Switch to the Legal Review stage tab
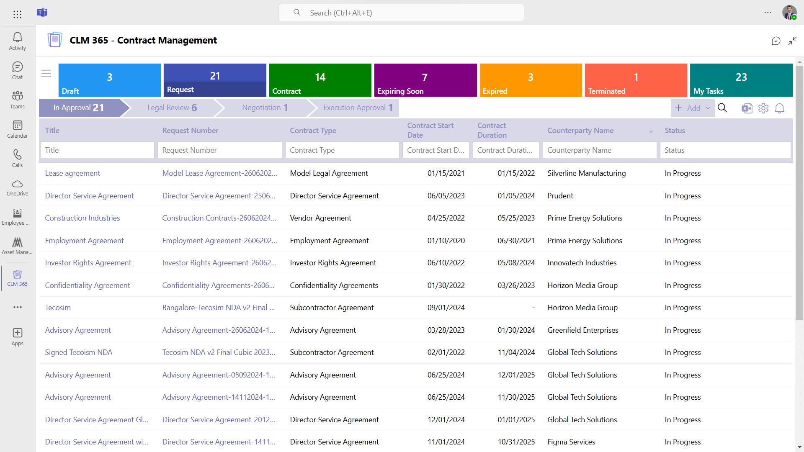The height and width of the screenshot is (452, 804). click(172, 108)
